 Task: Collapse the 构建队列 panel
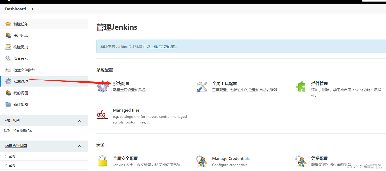tap(80, 121)
